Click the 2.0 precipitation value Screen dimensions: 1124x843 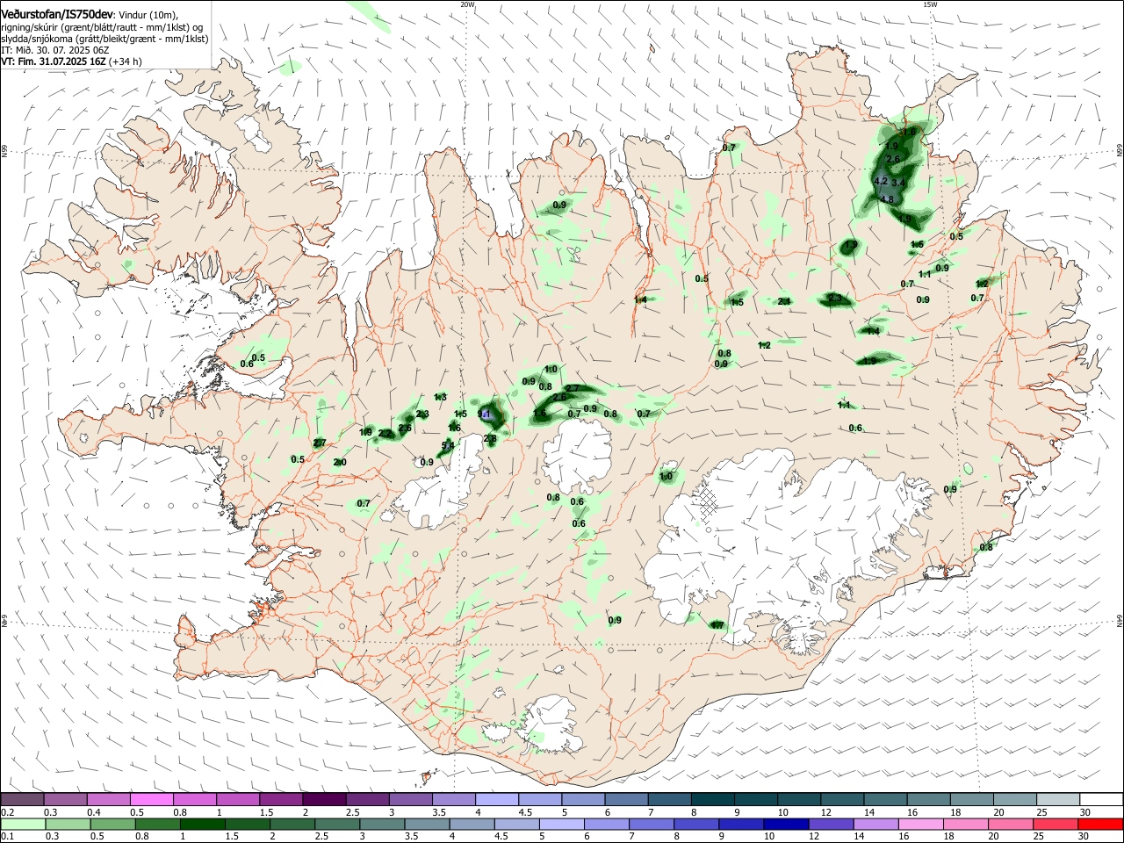click(x=340, y=463)
